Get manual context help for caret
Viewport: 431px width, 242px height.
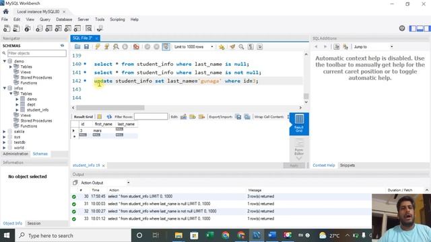pos(337,47)
